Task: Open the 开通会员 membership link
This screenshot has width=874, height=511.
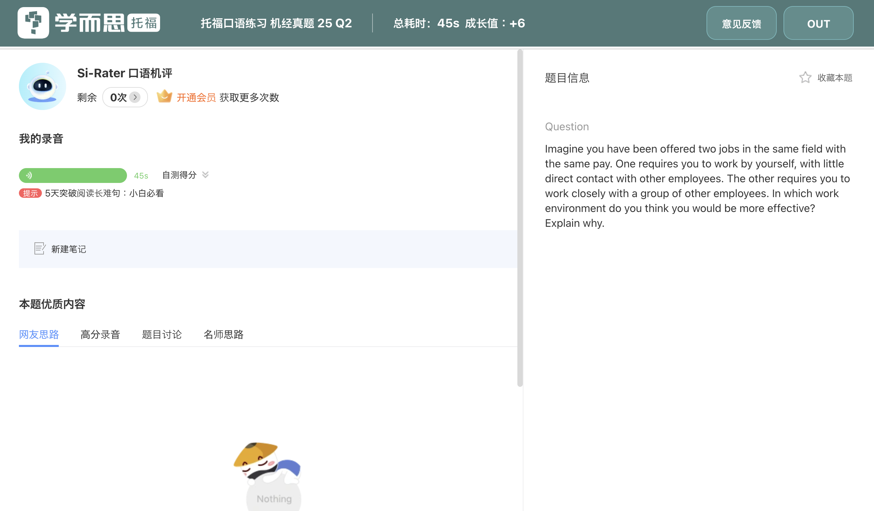Action: click(x=196, y=98)
